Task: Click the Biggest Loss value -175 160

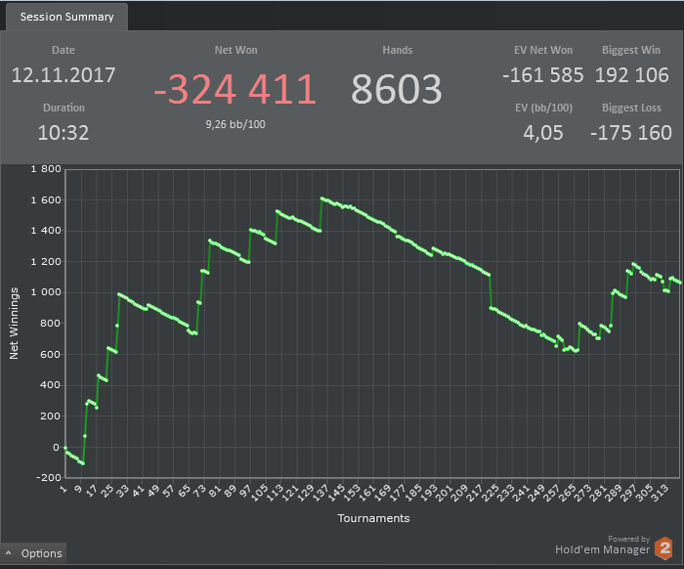Action: (x=631, y=133)
